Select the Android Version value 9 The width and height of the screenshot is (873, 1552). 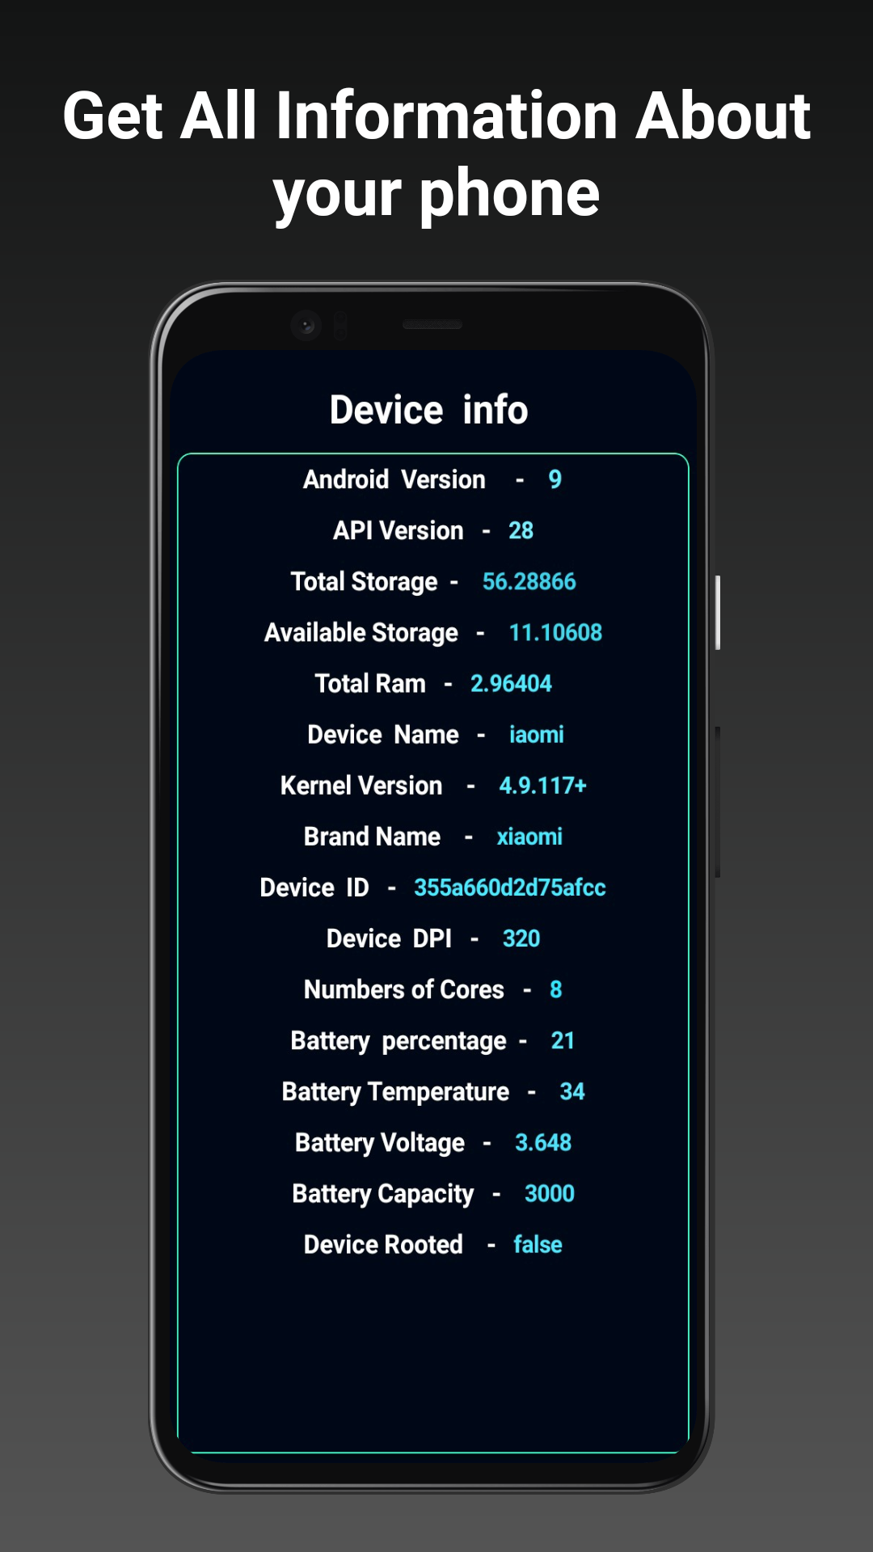[x=555, y=479]
